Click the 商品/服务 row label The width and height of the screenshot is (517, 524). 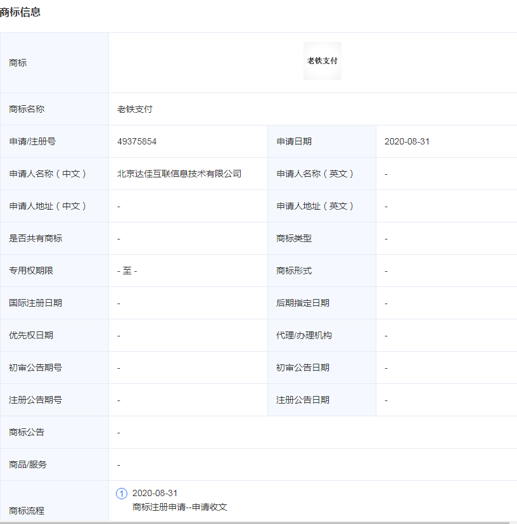pos(25,463)
